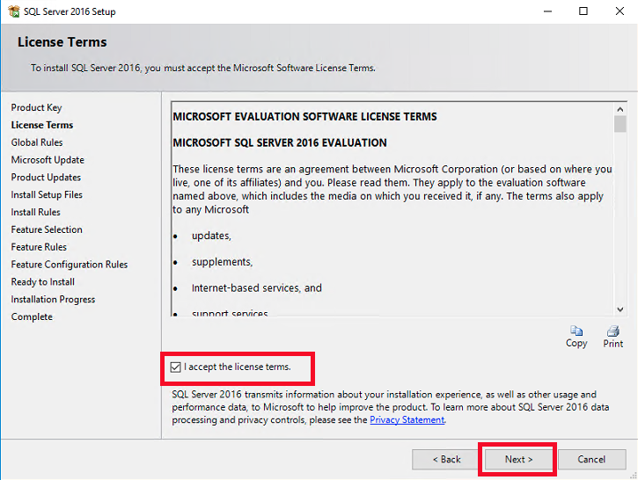Click the SQL Server Setup title bar icon
The width and height of the screenshot is (638, 480).
tap(13, 12)
